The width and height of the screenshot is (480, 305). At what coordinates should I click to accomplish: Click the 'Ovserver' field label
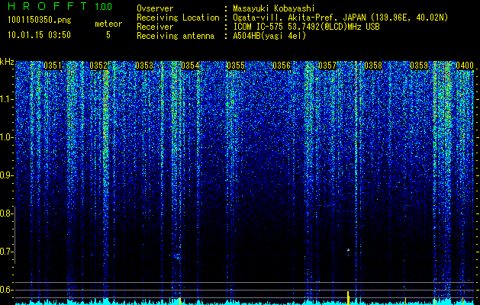pos(155,8)
